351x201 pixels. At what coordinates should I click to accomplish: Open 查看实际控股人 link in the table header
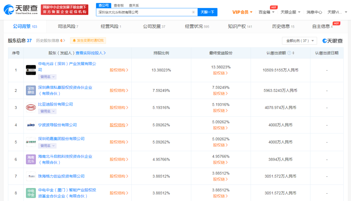pos(91,53)
